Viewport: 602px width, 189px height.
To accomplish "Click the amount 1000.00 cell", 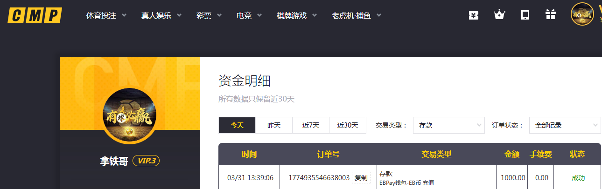I will [513, 178].
